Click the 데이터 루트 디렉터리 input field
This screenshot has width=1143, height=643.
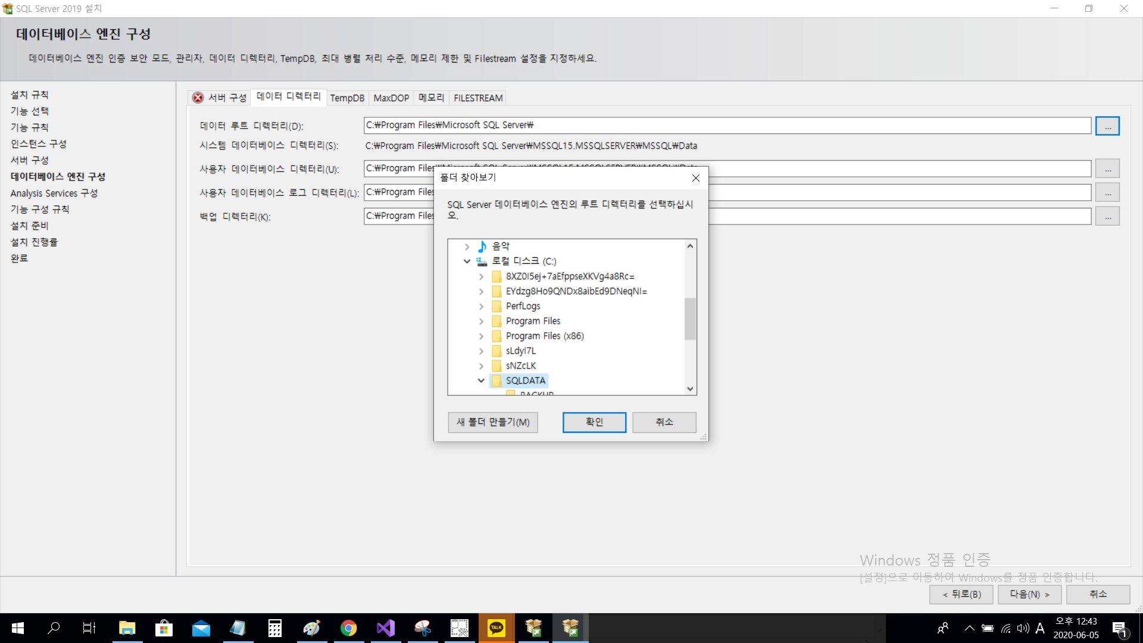[x=726, y=126]
